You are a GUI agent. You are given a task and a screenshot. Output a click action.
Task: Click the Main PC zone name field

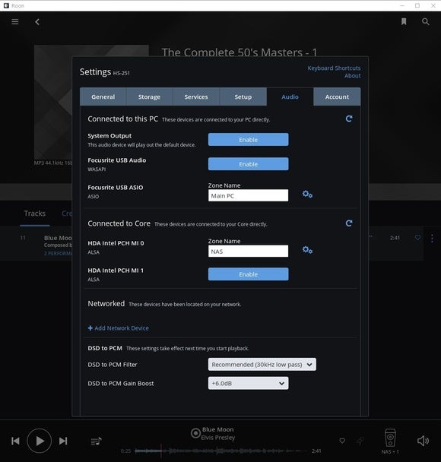(248, 195)
